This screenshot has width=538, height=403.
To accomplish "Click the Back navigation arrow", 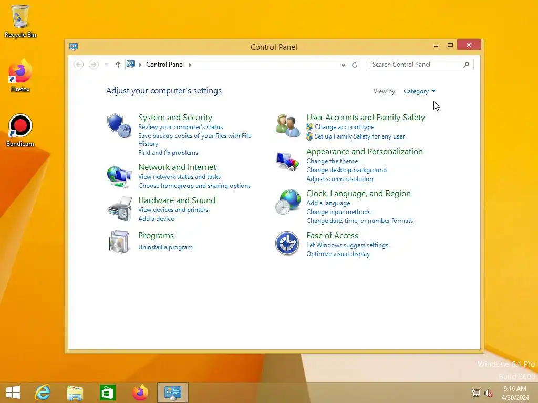I will pos(79,65).
